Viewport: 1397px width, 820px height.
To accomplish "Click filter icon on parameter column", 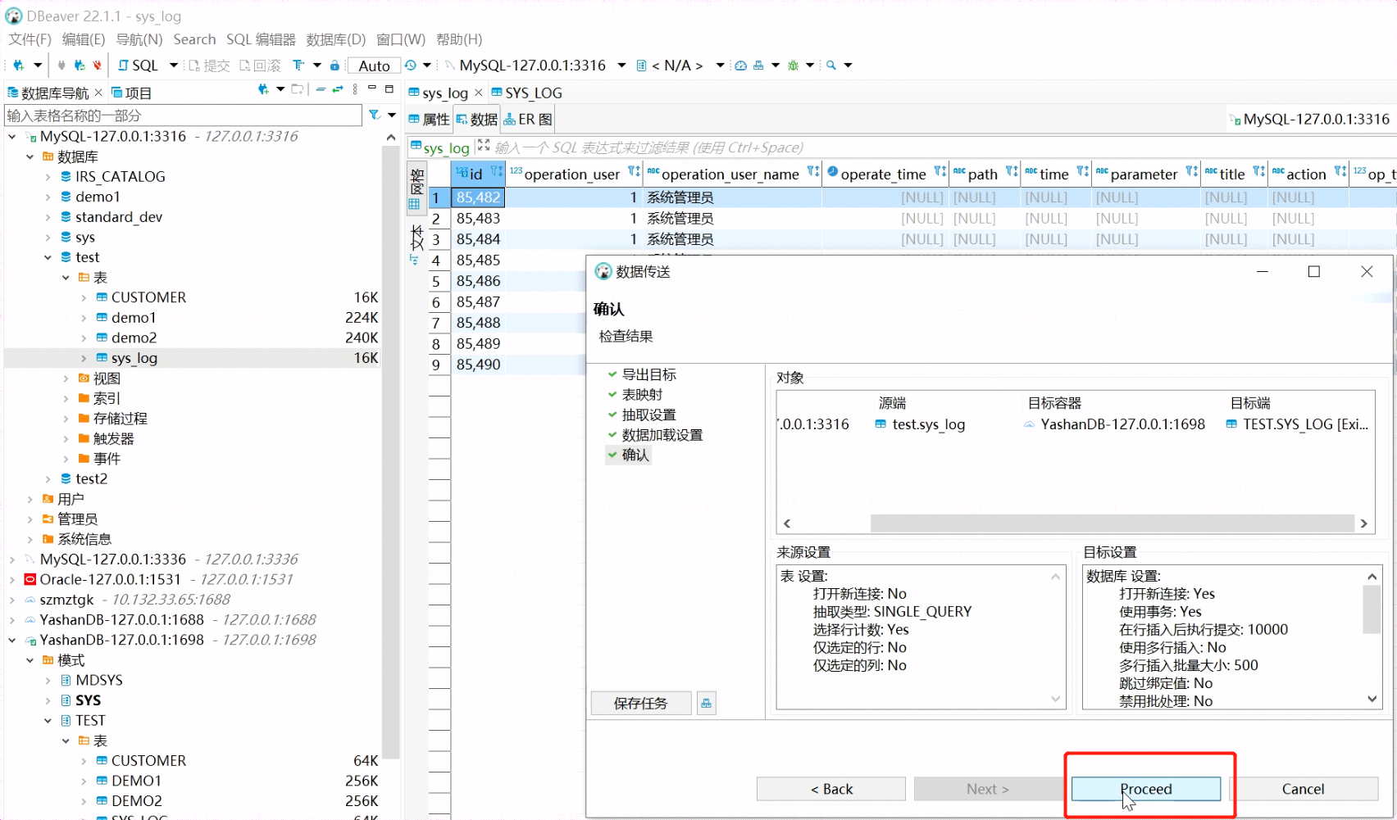I will tap(1192, 172).
